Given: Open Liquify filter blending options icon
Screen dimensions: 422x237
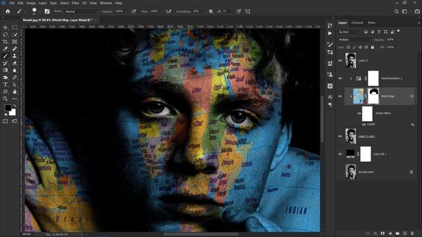Looking at the screenshot, I should pyautogui.click(x=413, y=124).
